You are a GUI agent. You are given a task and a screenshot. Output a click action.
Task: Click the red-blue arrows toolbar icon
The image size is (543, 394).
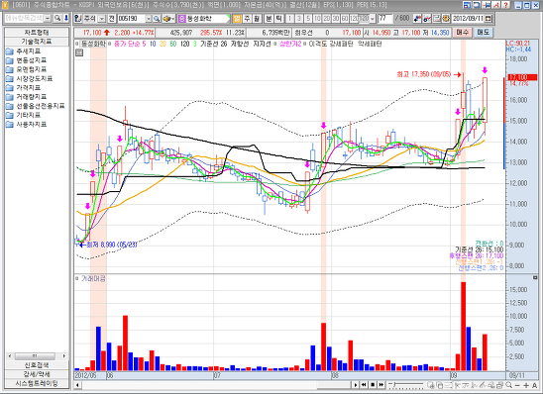point(417,19)
